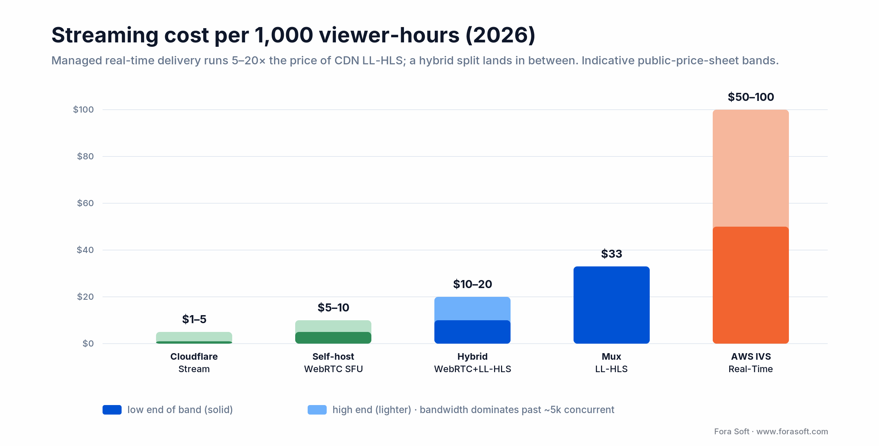Click the light blue Hybrid high-end bar segment
The height and width of the screenshot is (446, 879).
tap(472, 309)
